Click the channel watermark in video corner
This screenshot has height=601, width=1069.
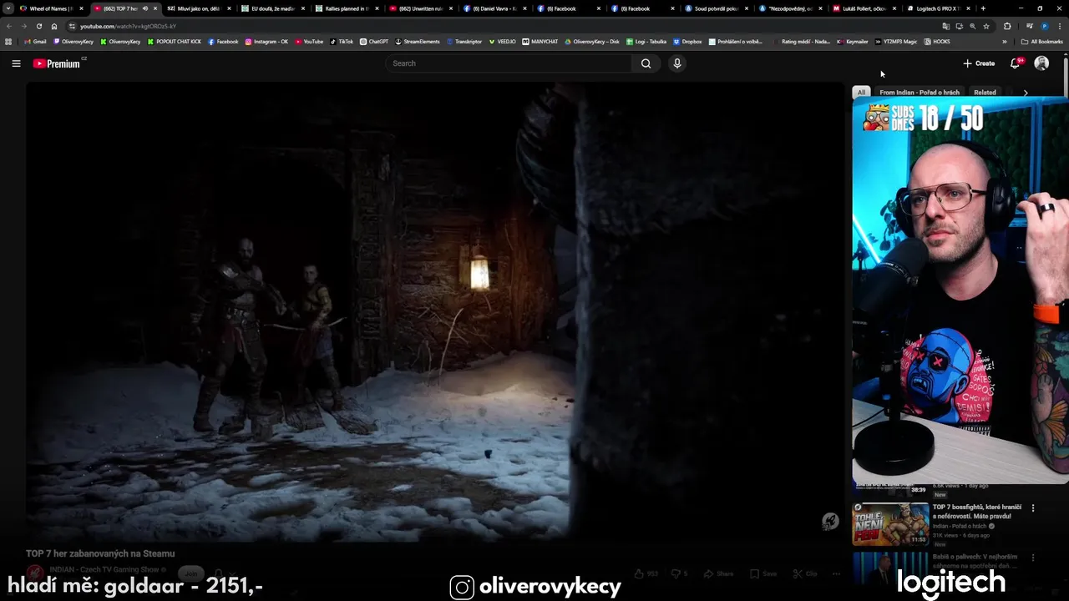click(829, 522)
